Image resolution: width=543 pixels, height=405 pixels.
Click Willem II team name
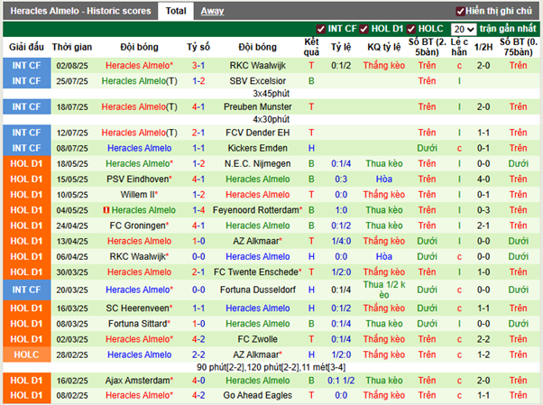point(137,195)
